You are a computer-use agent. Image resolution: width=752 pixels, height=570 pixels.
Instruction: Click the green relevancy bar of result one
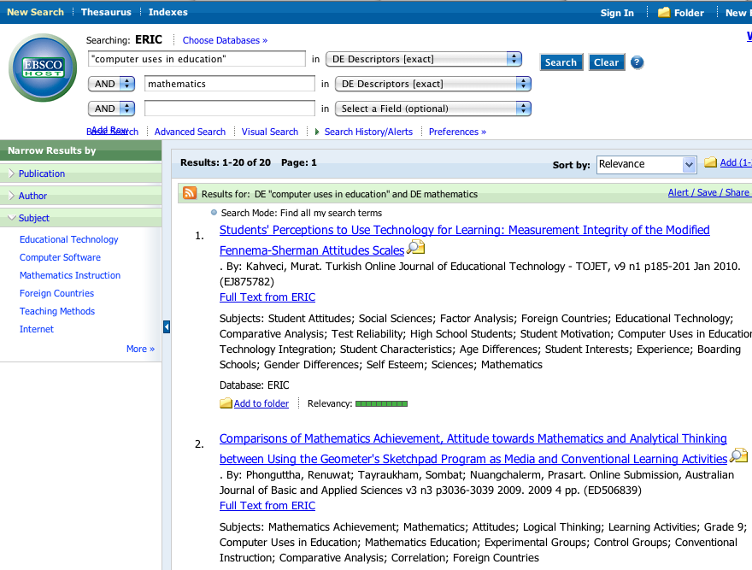[x=381, y=403]
